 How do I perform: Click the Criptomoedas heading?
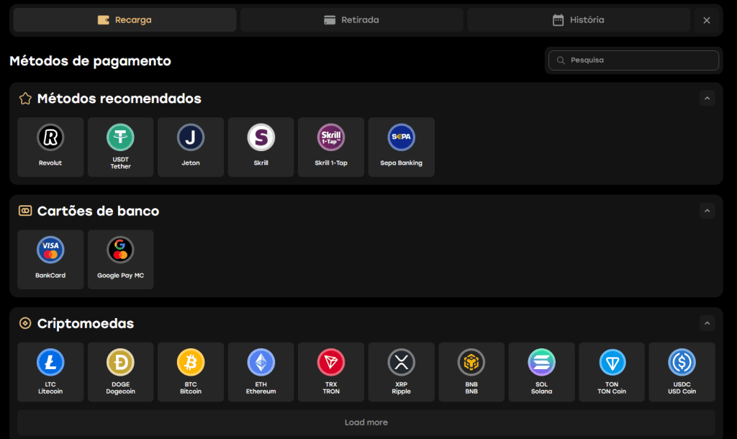(x=85, y=323)
